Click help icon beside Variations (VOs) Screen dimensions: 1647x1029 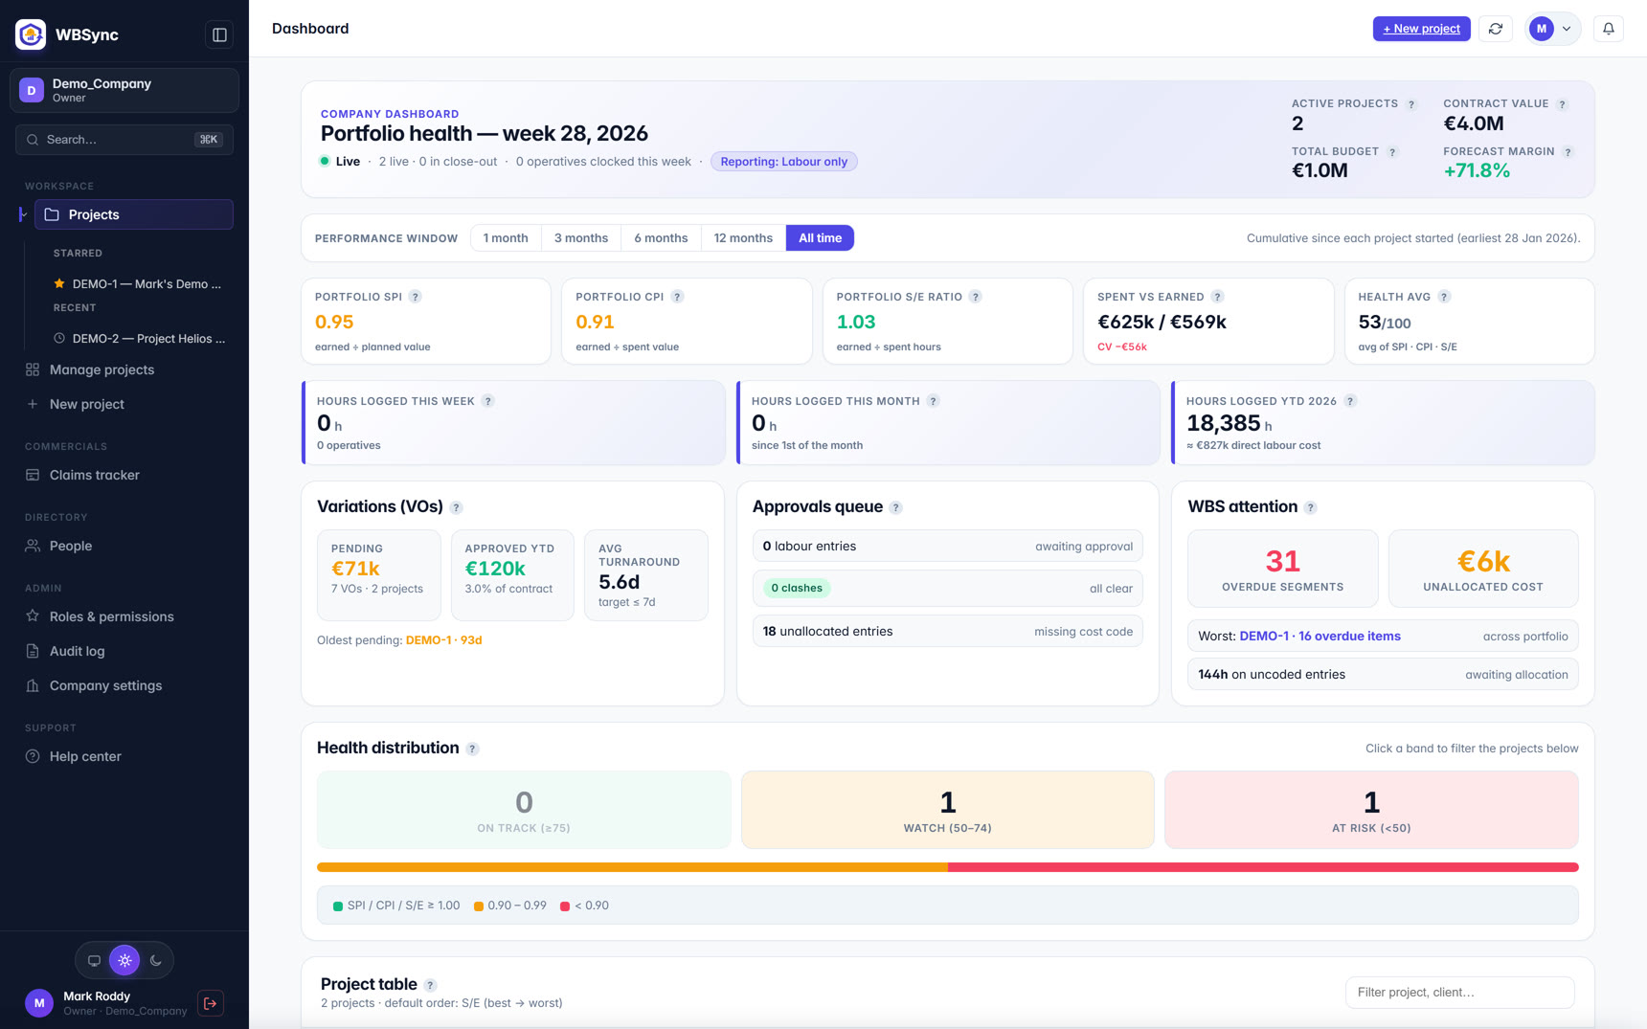(456, 508)
